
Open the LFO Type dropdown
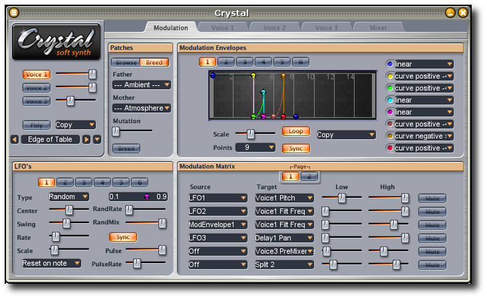coord(69,197)
